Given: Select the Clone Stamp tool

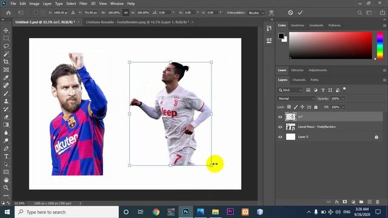Looking at the screenshot, I should pyautogui.click(x=6, y=101).
